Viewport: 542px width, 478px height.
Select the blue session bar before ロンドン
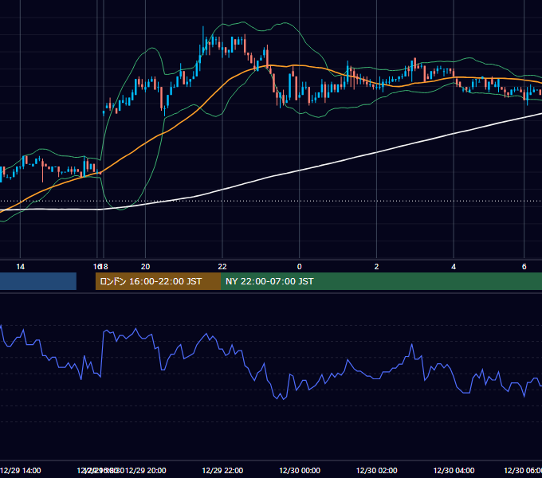(x=38, y=281)
